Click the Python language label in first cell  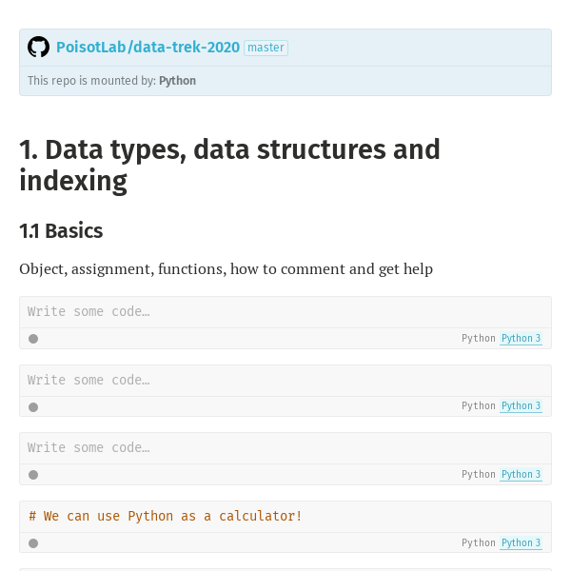(x=479, y=339)
